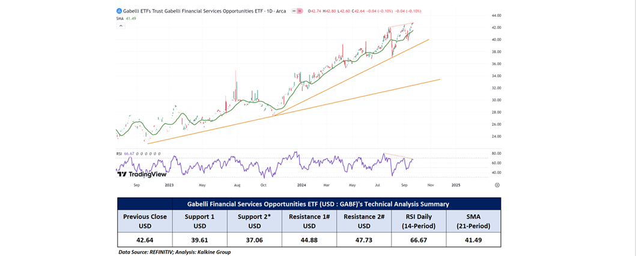636x256 pixels.
Task: Click the C42.64 close price value
Action: coord(357,11)
